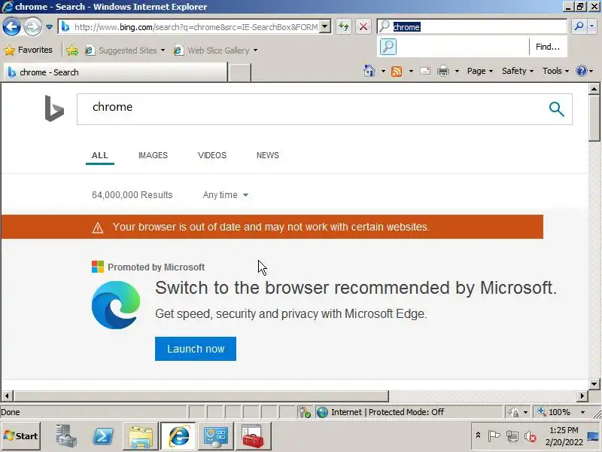Show hidden system tray icons
Viewport: 602px width, 452px height.
click(478, 435)
